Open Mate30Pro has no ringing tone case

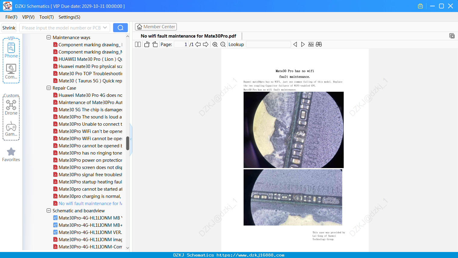88,153
